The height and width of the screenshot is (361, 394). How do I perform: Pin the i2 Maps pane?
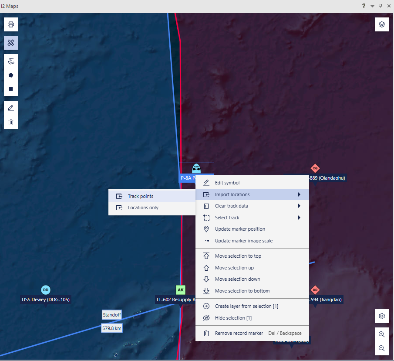(381, 6)
